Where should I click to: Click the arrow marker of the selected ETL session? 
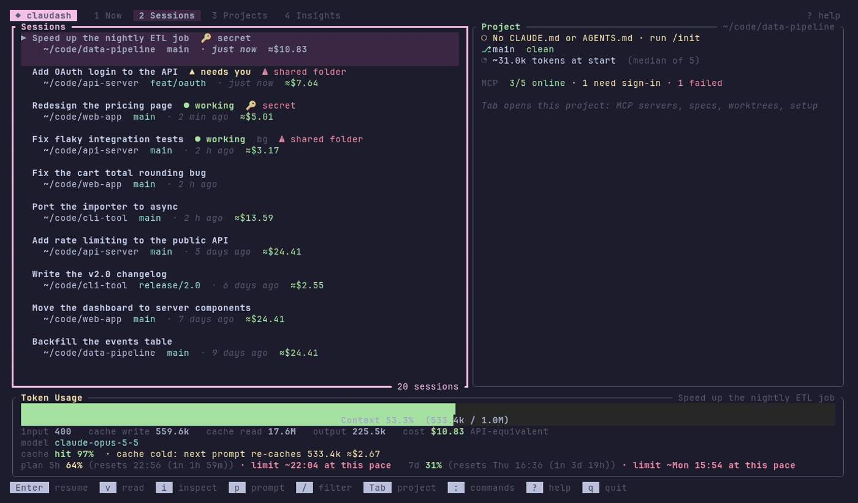[x=24, y=38]
